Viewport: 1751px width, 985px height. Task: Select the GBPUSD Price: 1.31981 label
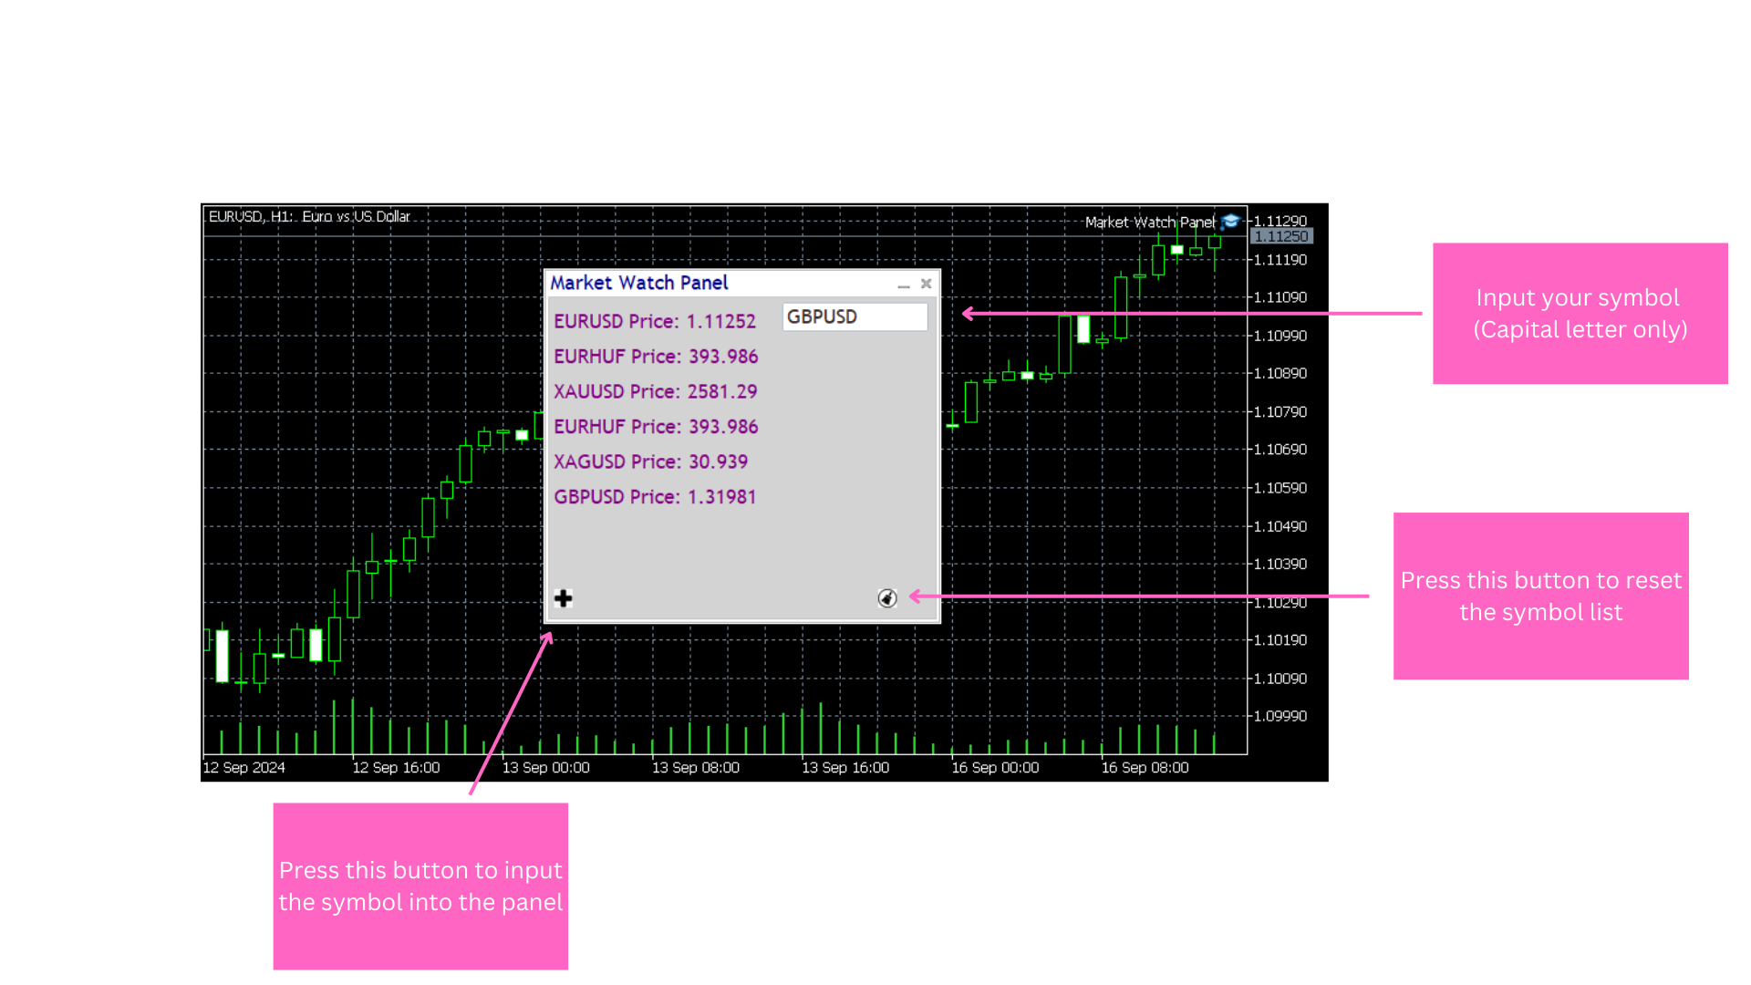click(x=654, y=496)
